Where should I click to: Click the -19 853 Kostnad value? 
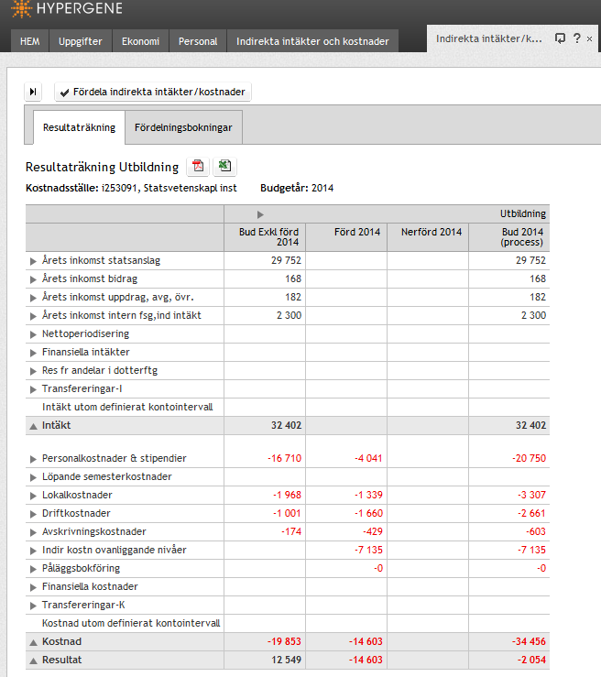[284, 641]
